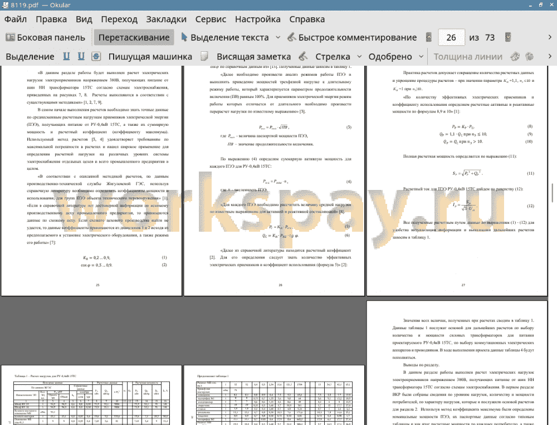Open the Переход menu

coord(119,19)
